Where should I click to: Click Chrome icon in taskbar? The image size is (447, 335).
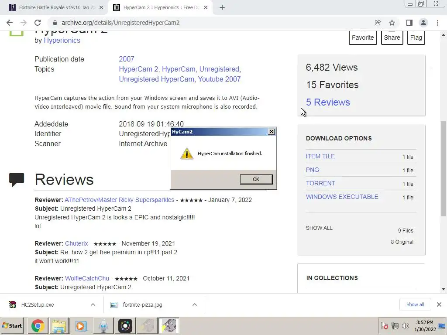click(38, 325)
